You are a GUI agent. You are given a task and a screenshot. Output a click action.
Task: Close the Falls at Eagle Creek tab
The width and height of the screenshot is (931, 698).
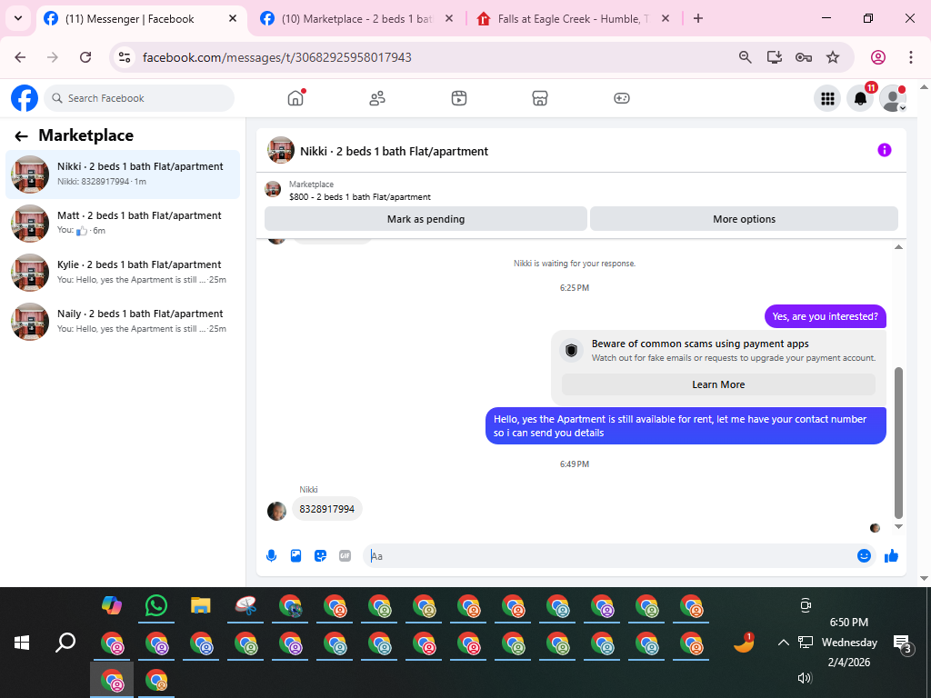pyautogui.click(x=666, y=18)
